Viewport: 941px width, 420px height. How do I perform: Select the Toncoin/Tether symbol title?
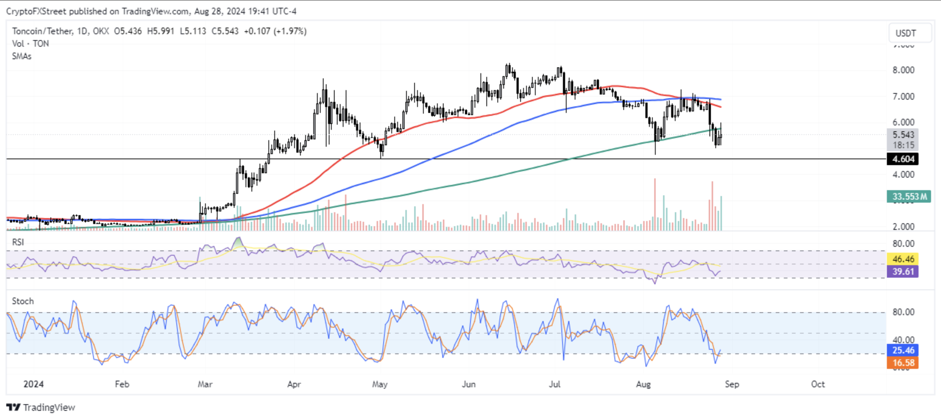click(x=42, y=31)
